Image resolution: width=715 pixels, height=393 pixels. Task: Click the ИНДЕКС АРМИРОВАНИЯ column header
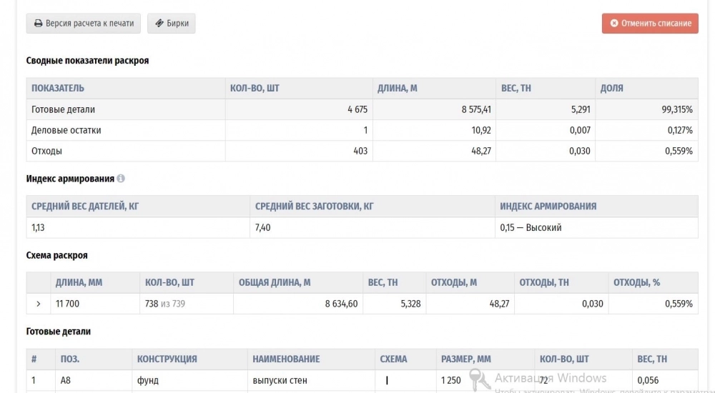point(548,206)
